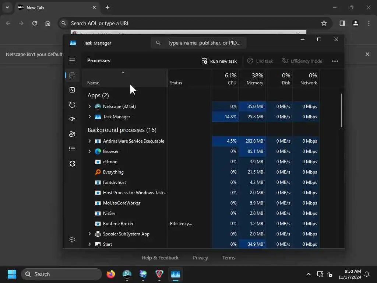377x283 pixels.
Task: Open the browser profile icon
Action: click(356, 23)
